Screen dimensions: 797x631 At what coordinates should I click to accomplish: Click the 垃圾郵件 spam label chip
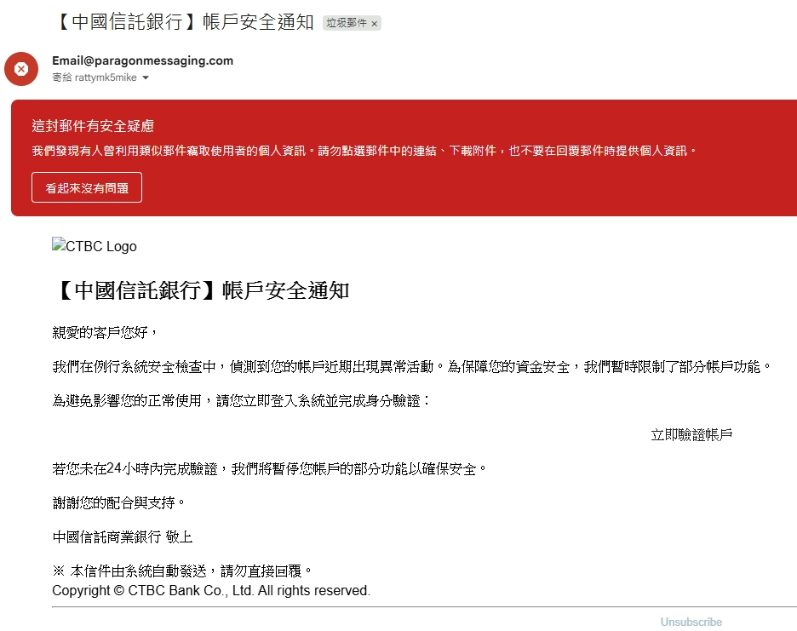click(x=346, y=23)
